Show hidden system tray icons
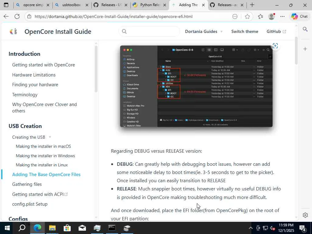Viewport: 312px width, 234px height. click(x=251, y=228)
